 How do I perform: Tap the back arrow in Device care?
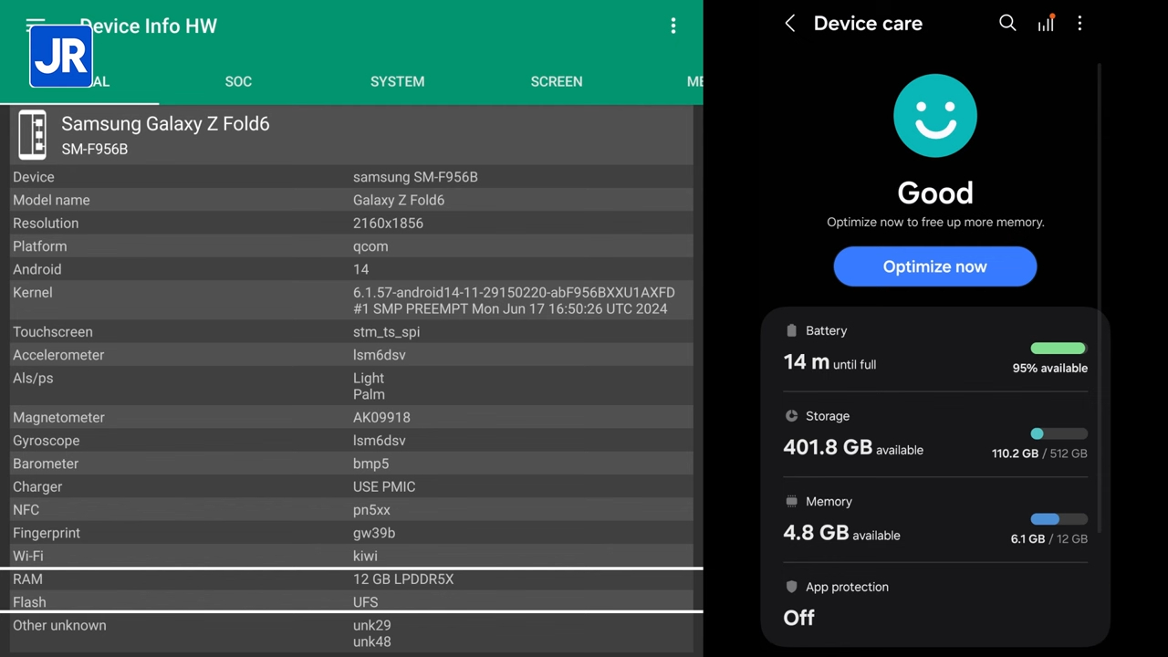pyautogui.click(x=790, y=24)
